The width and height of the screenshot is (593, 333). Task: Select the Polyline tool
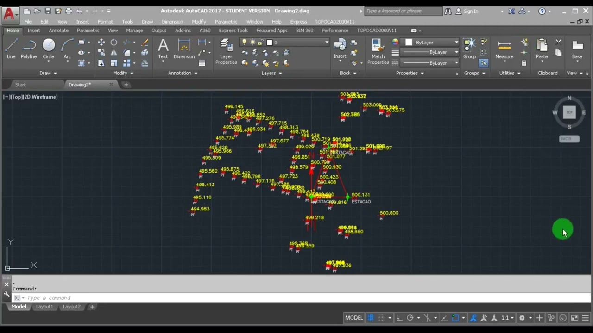[29, 49]
